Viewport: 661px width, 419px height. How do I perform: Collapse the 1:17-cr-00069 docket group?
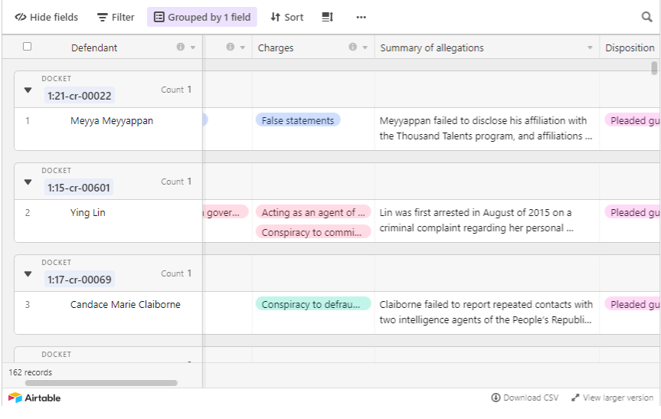pos(28,274)
